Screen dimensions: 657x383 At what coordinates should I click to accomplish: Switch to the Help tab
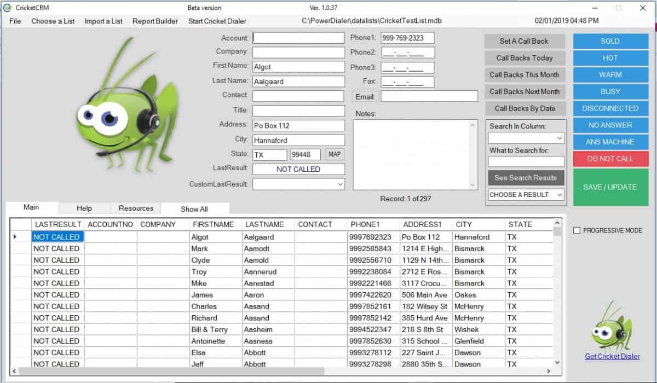(x=84, y=208)
